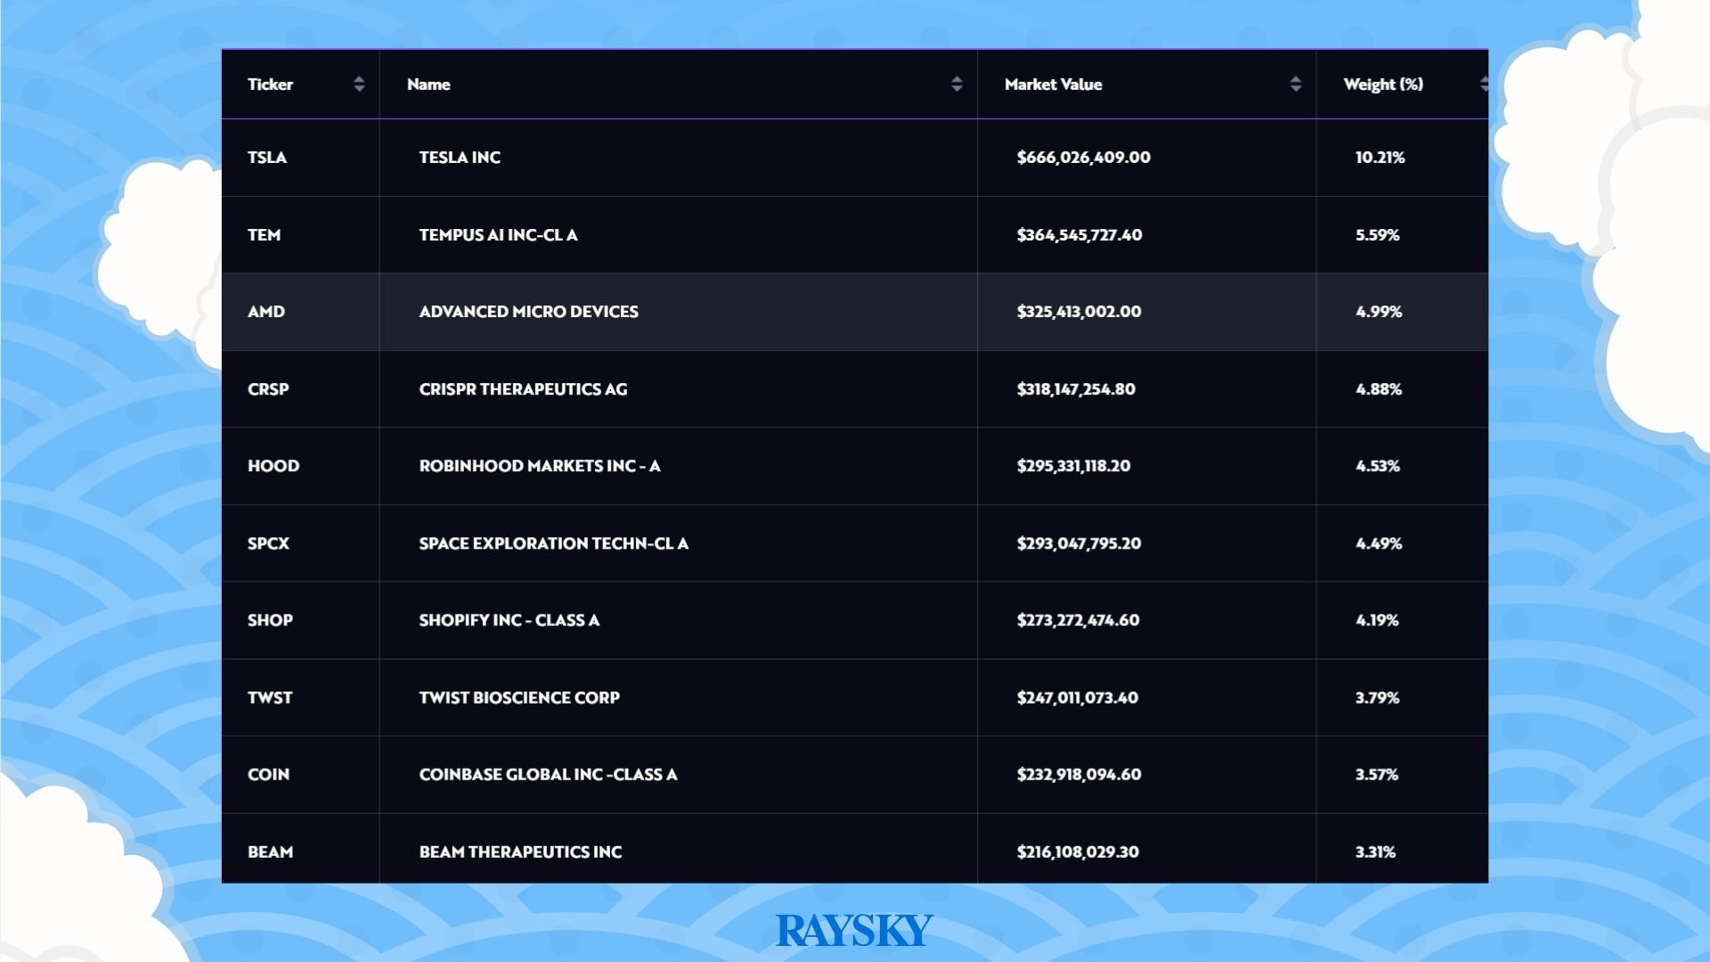Click AMD weight 4.99%
Image resolution: width=1710 pixels, height=962 pixels.
click(x=1379, y=312)
